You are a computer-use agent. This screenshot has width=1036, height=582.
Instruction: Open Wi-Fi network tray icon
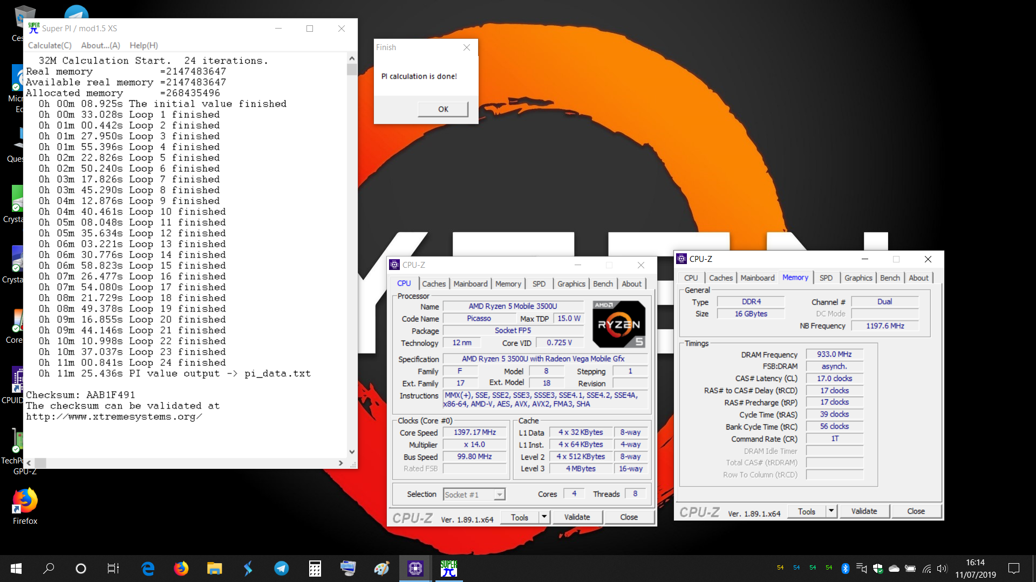pos(926,569)
